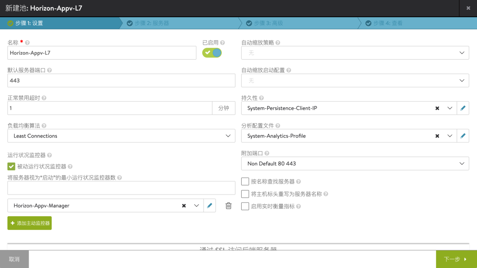Open 自动缩放策略 dropdown
Image resolution: width=477 pixels, height=268 pixels.
355,53
